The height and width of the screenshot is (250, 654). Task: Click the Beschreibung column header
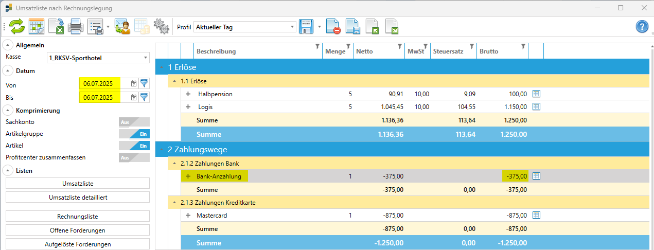click(216, 51)
